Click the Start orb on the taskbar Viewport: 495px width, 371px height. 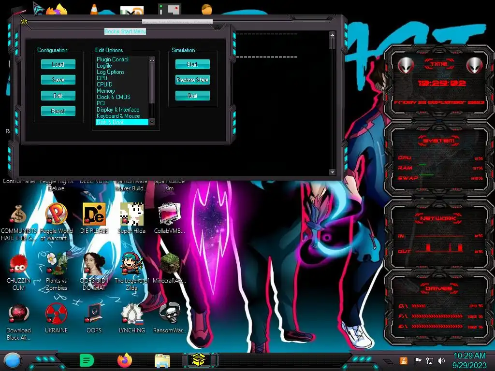[13, 361]
